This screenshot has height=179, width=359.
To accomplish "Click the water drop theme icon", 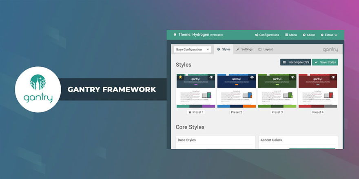I will click(x=175, y=35).
